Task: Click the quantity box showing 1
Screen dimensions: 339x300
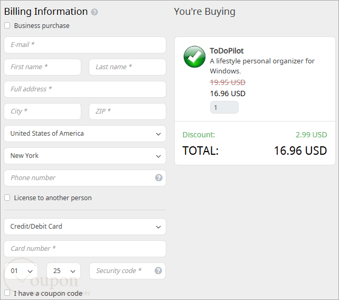Action: pyautogui.click(x=224, y=107)
